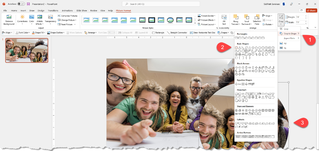This screenshot has width=319, height=151.
Task: Expand Picture Layout menu
Action: coord(206,24)
